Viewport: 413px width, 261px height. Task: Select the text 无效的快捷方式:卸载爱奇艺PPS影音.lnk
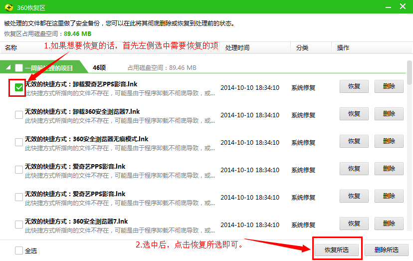(x=81, y=84)
